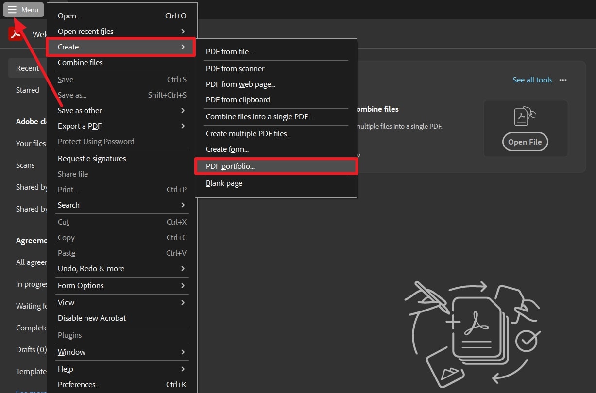Click the Adobe Acrobat logo icon
The width and height of the screenshot is (596, 393).
coord(15,34)
